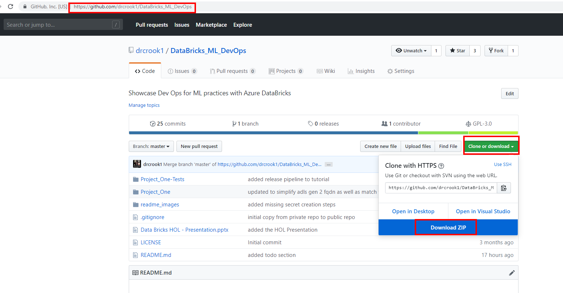
Task: Switch to the Pull requests repository tab
Action: tap(233, 71)
